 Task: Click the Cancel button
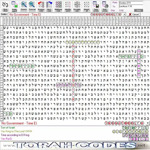(x=133, y=14)
